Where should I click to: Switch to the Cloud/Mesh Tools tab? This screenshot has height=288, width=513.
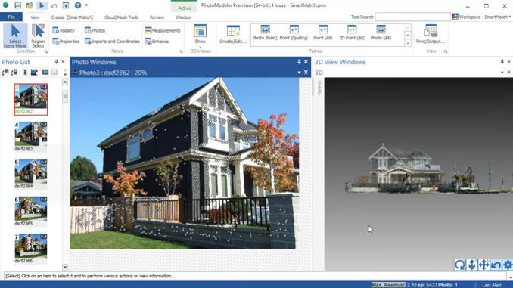point(121,17)
